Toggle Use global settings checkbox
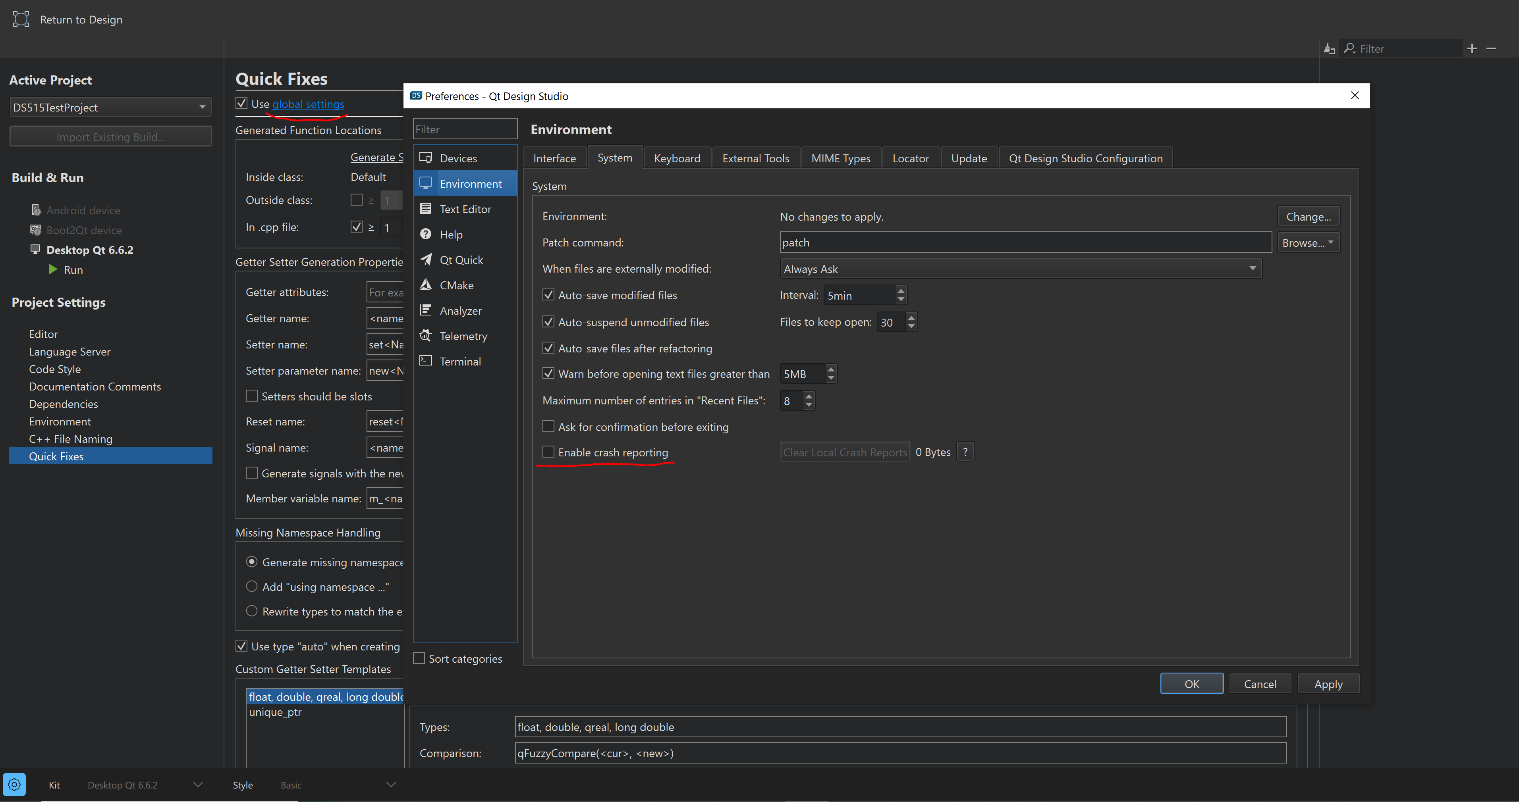The height and width of the screenshot is (802, 1519). click(x=241, y=103)
